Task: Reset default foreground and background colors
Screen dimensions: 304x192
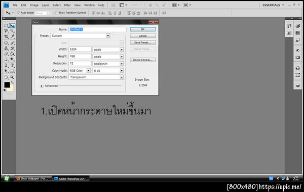Action: pyautogui.click(x=5, y=90)
